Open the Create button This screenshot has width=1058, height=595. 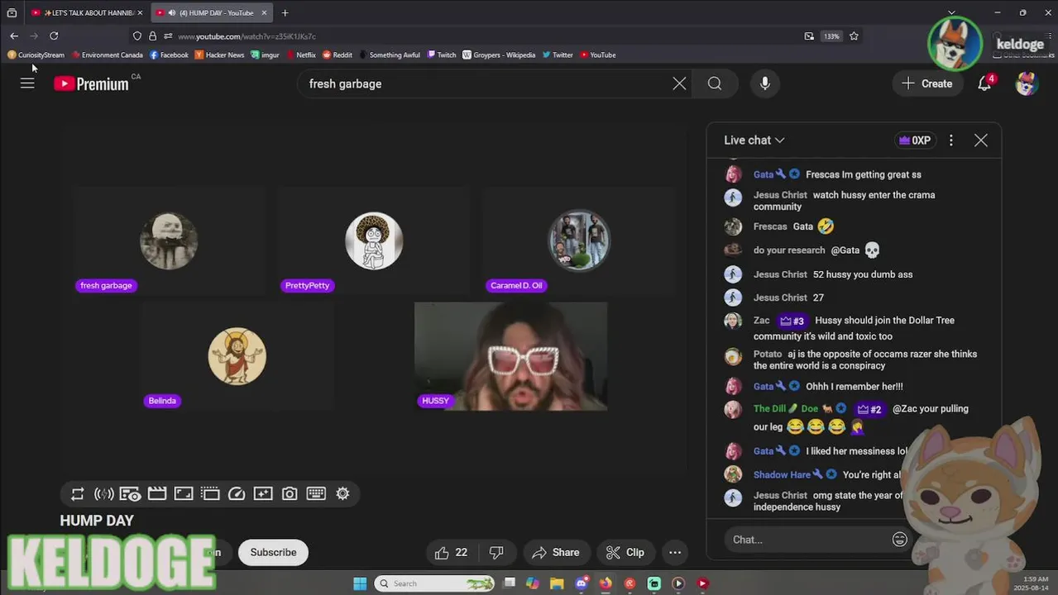[927, 83]
